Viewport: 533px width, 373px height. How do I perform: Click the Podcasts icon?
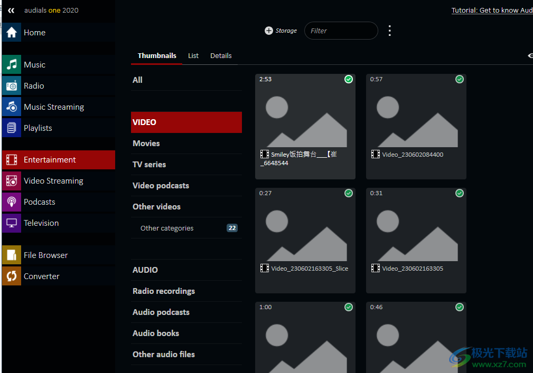(x=12, y=202)
